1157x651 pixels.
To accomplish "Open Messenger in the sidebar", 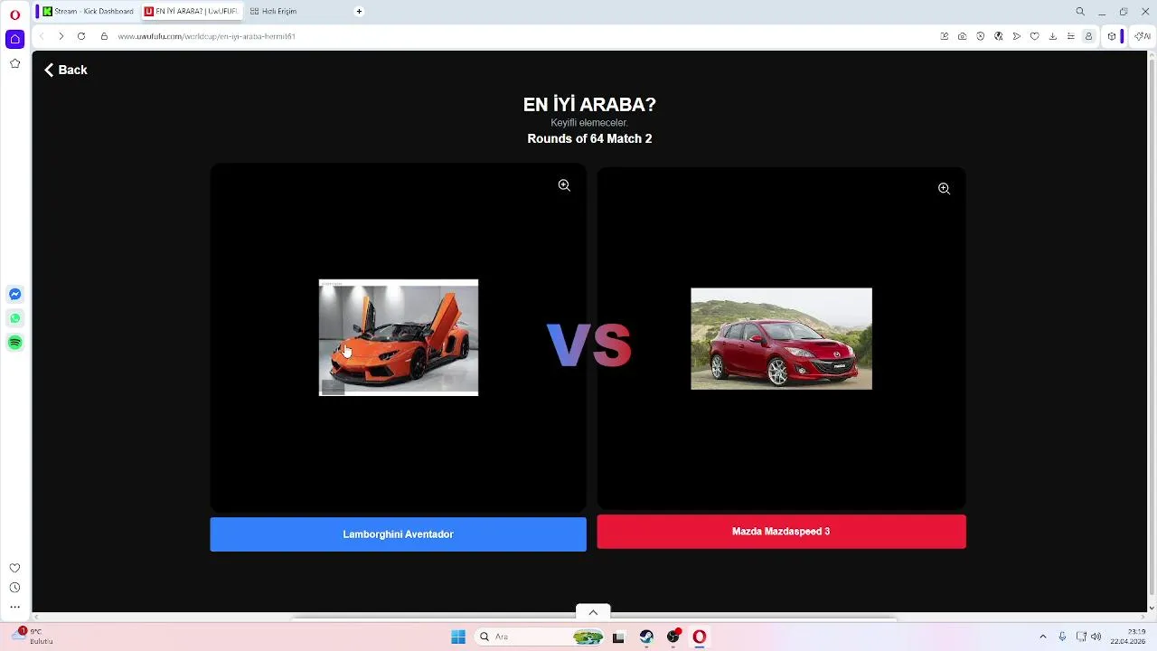I will click(x=14, y=294).
